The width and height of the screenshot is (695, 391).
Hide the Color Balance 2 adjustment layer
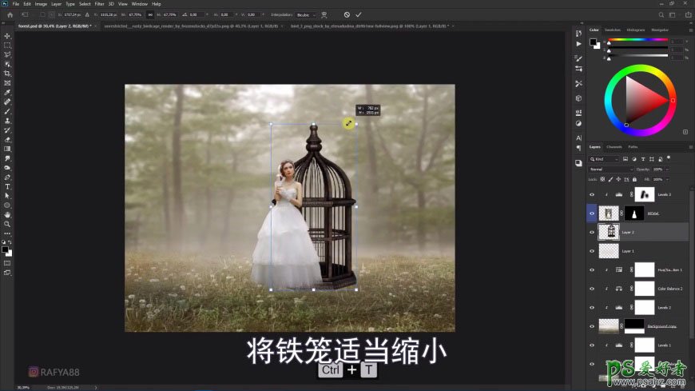tap(592, 289)
